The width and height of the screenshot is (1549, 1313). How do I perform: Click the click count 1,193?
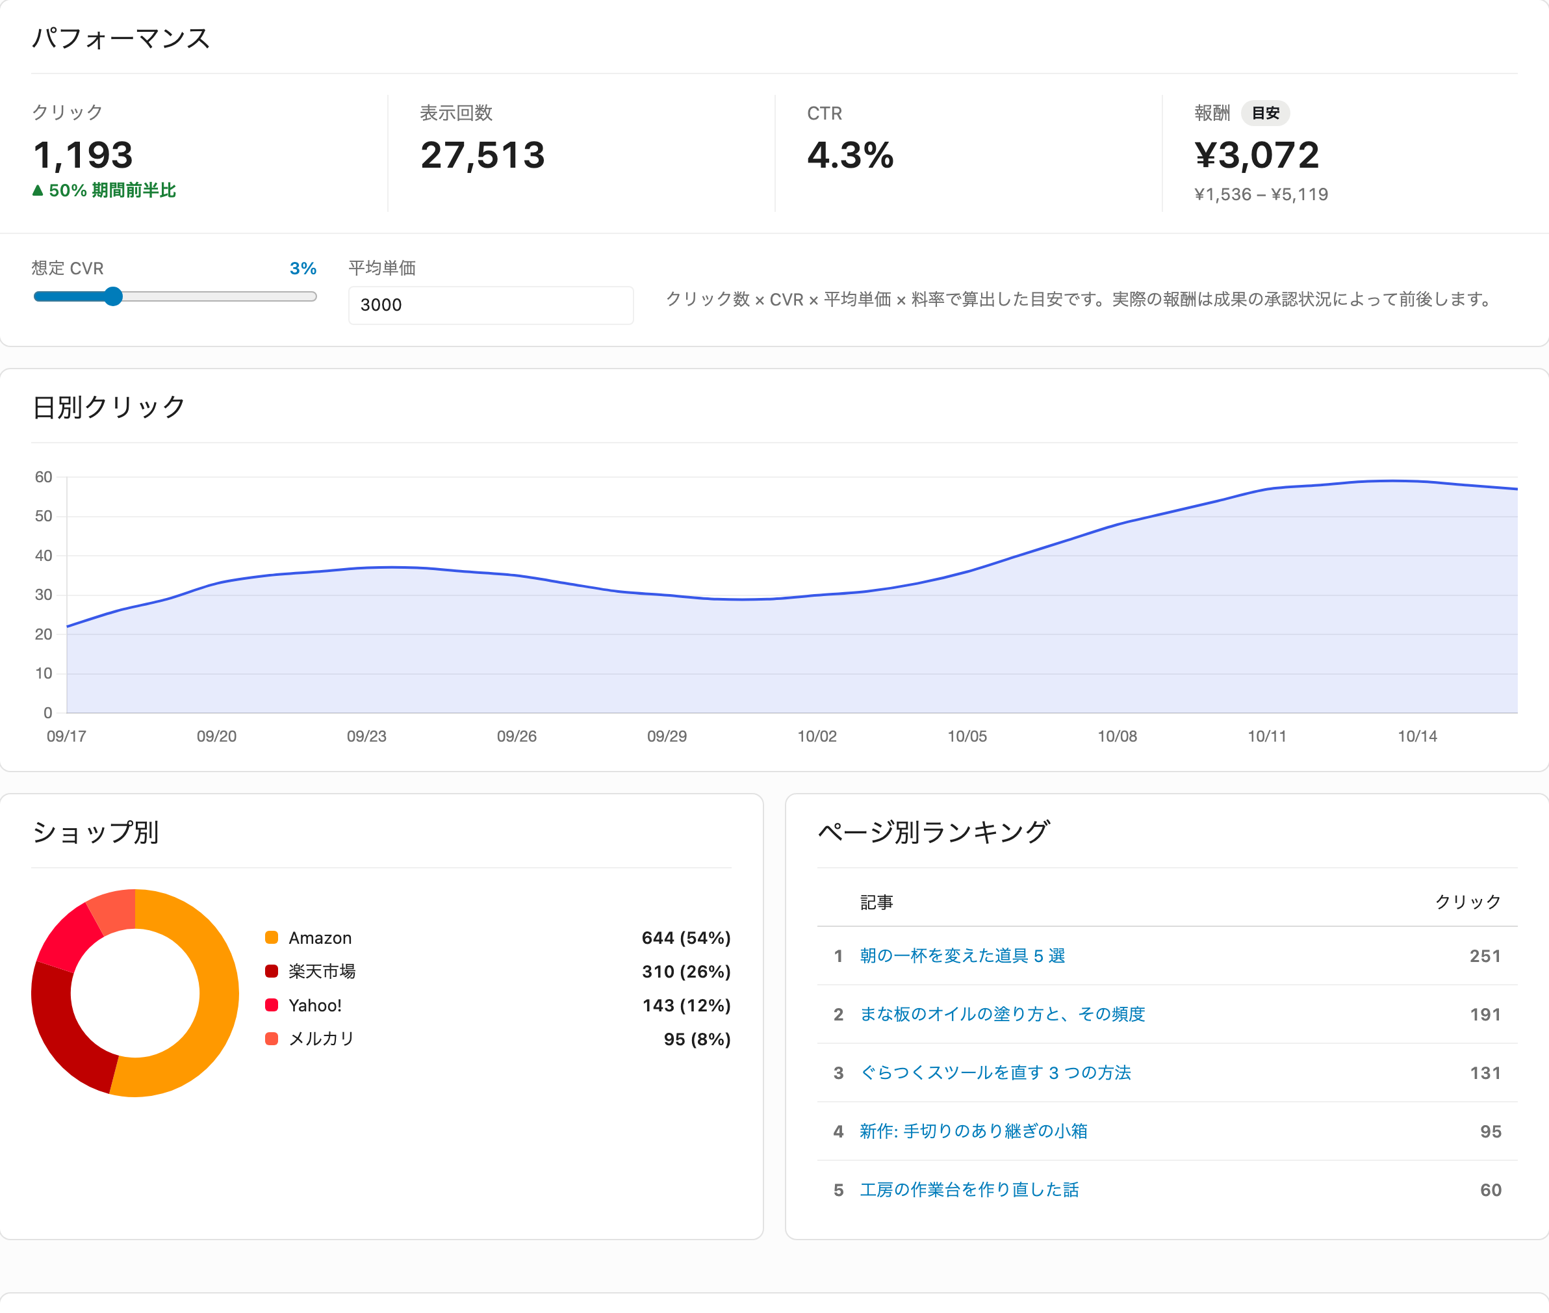(x=83, y=155)
